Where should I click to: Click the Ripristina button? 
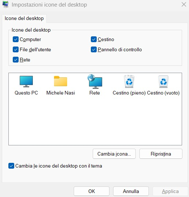(161, 154)
